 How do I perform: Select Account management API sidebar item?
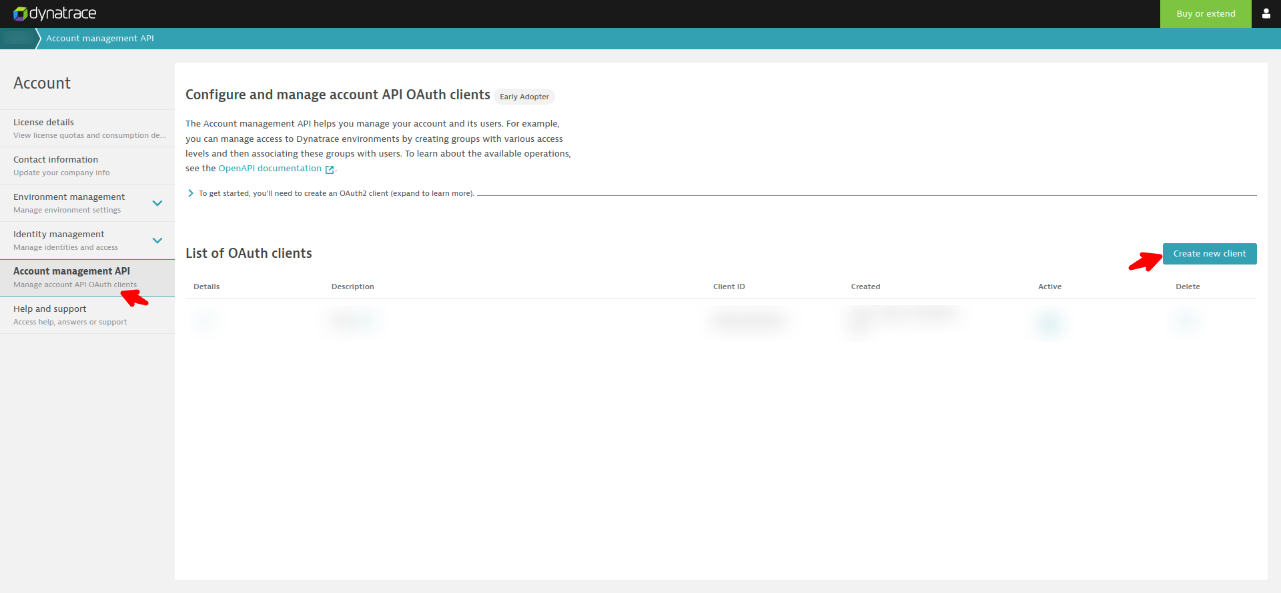(87, 278)
